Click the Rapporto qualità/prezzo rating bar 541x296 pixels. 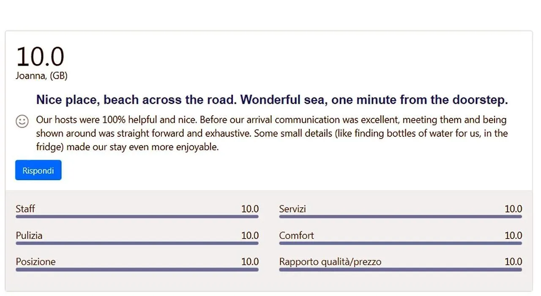(401, 269)
